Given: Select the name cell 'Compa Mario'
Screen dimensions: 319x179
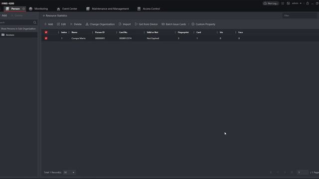Looking at the screenshot, I should (78, 38).
